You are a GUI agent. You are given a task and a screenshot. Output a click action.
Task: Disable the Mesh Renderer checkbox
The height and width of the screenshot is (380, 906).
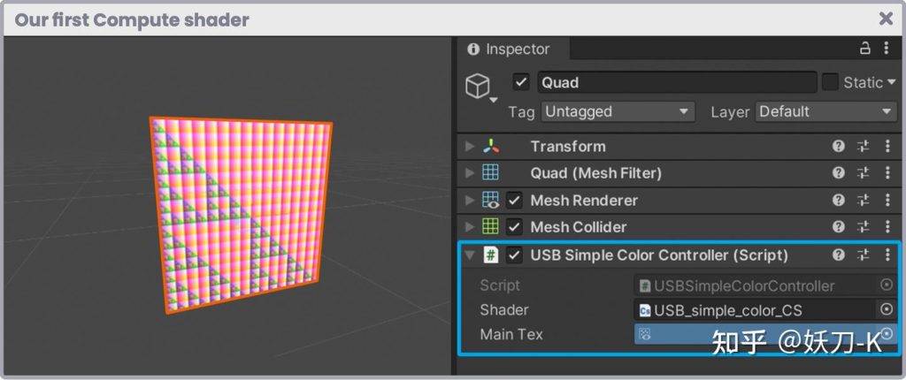tap(514, 201)
